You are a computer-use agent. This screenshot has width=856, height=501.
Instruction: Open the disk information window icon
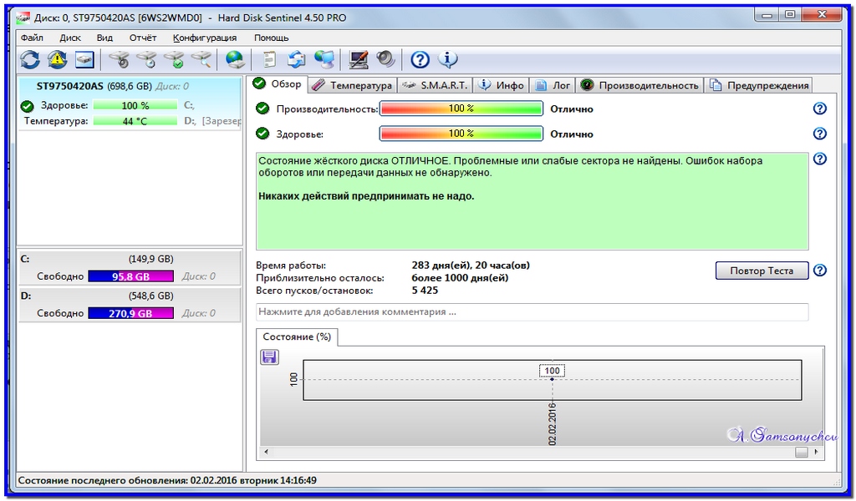84,59
